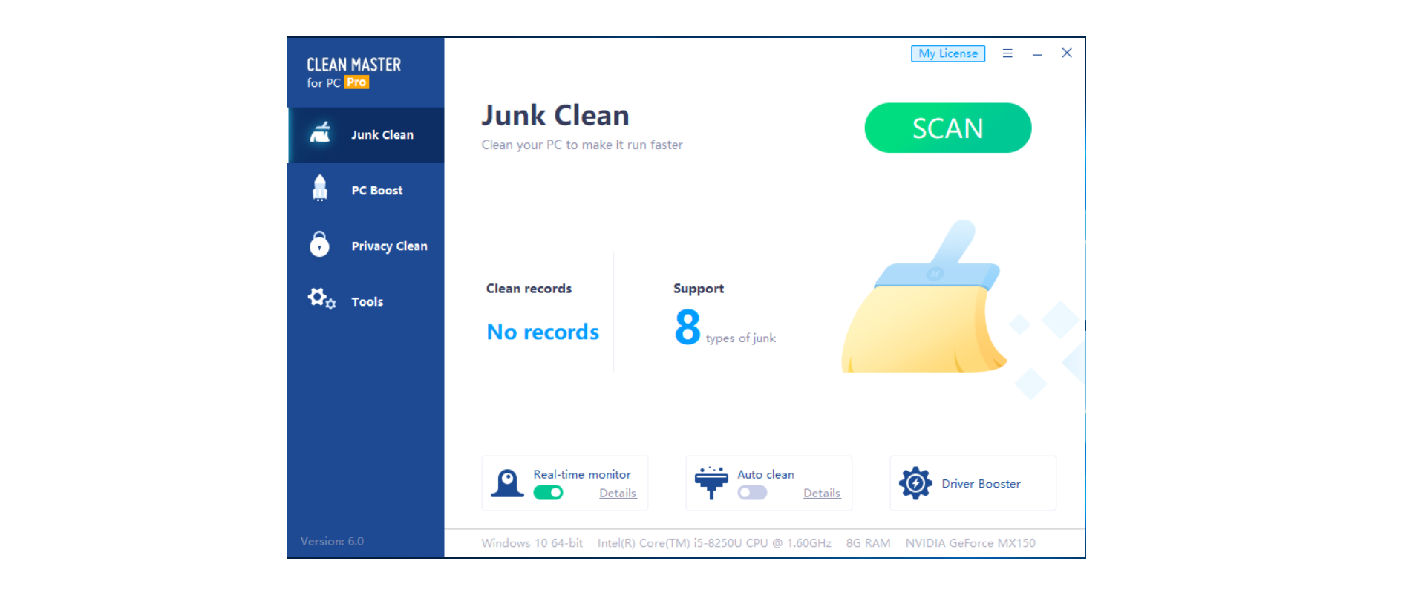Click the 'No records' text
The height and width of the screenshot is (613, 1421).
click(543, 332)
